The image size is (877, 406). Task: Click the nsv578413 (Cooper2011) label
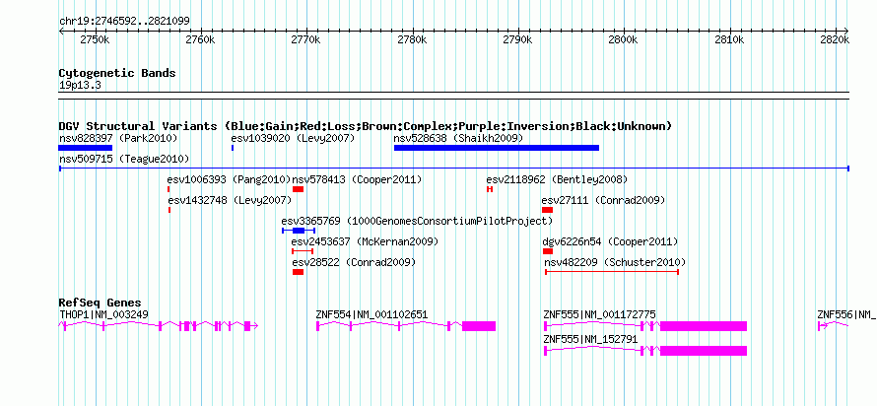point(357,179)
